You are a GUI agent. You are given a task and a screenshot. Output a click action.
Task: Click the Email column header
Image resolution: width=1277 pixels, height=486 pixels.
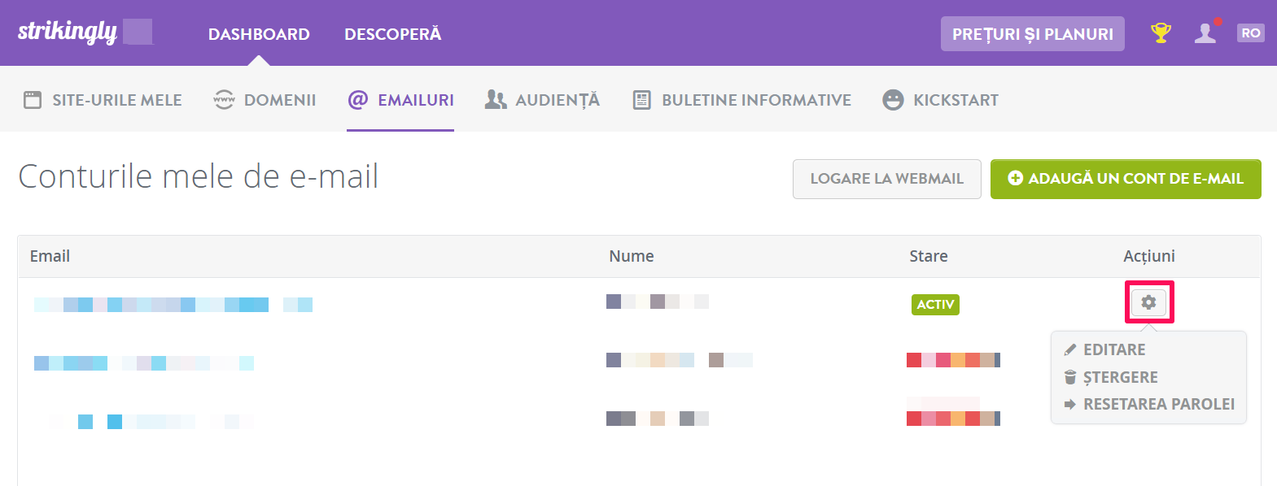(50, 256)
